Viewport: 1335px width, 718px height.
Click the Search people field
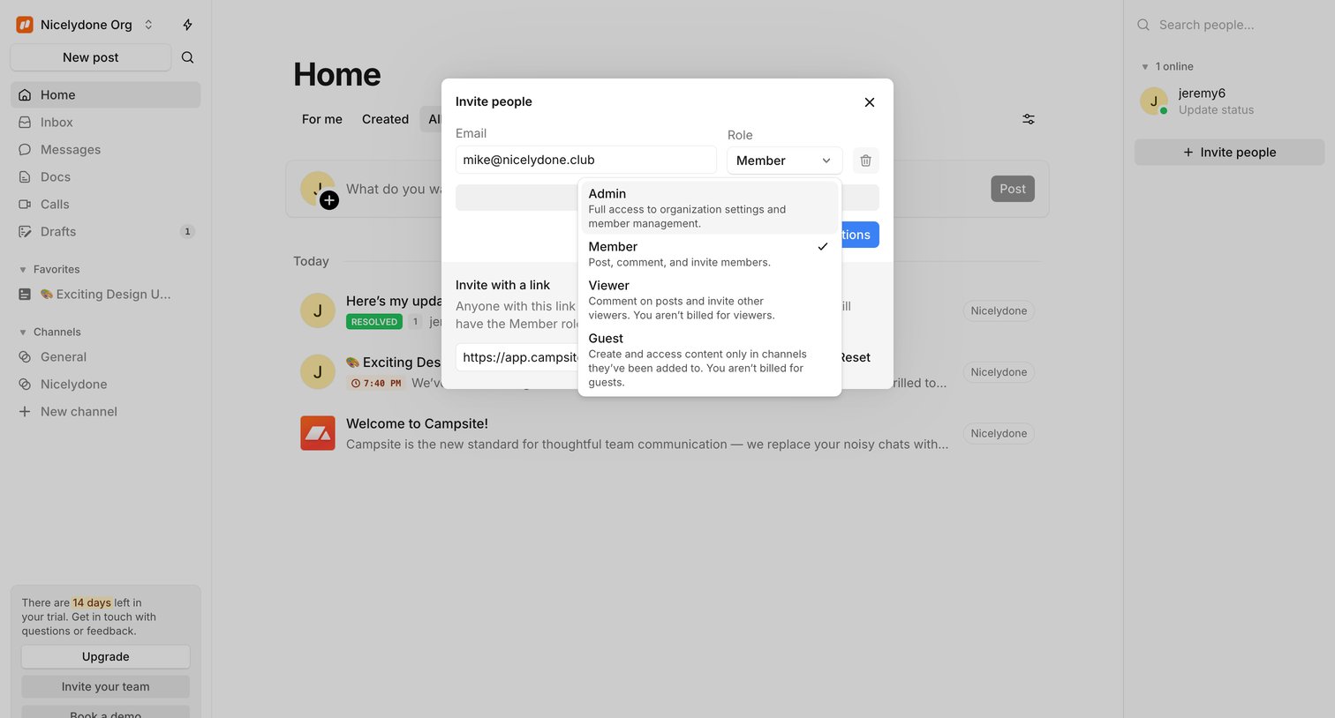(1229, 25)
